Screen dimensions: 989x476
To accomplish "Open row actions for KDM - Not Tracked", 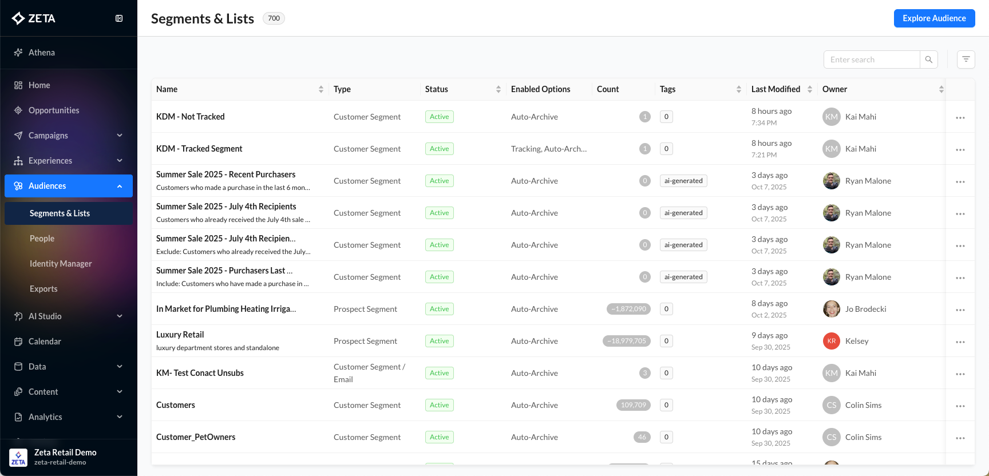I will [x=960, y=117].
